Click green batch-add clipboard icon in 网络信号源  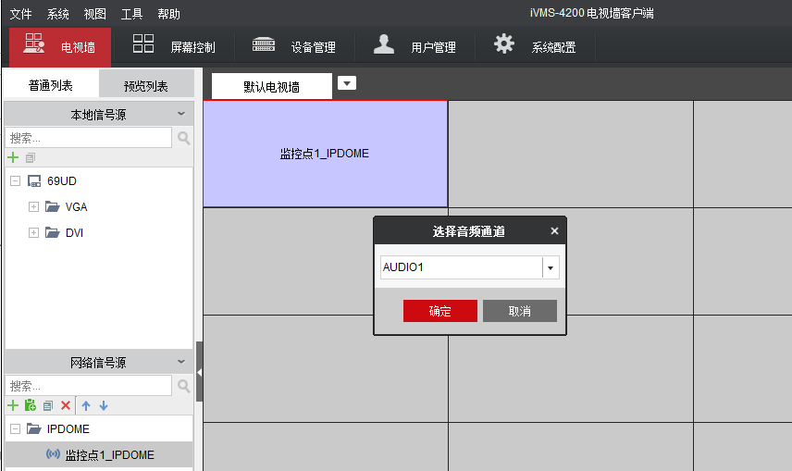pos(31,405)
